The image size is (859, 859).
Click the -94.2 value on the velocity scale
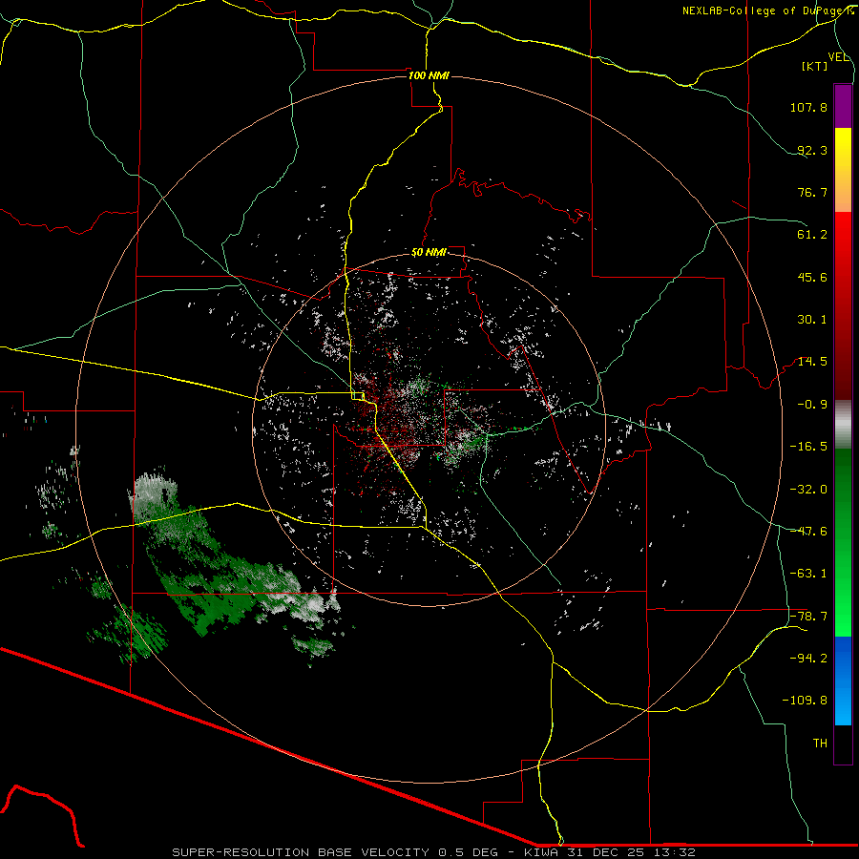[808, 658]
